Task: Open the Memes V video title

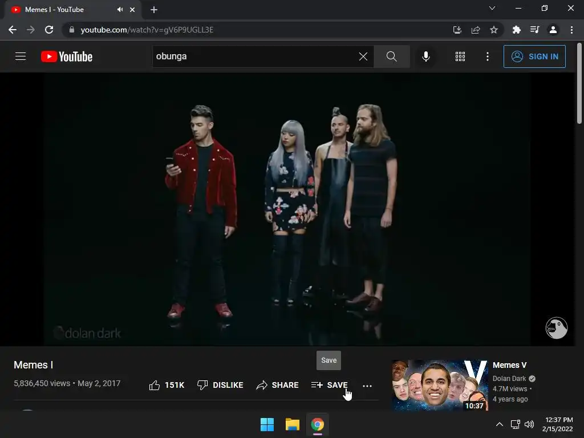Action: [509, 365]
